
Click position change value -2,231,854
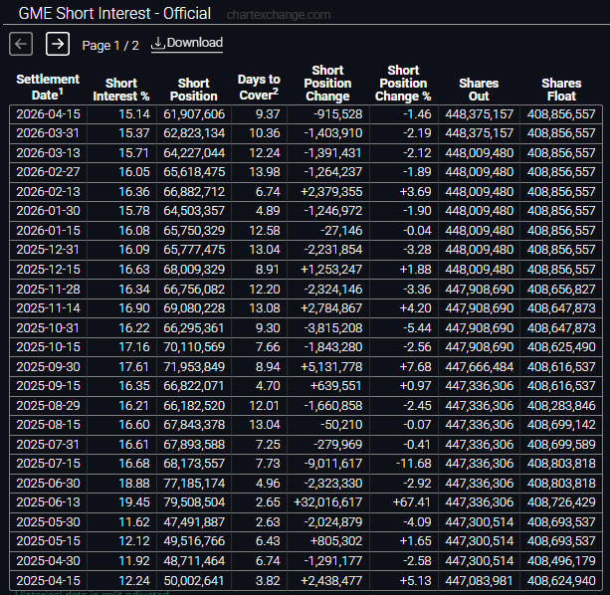(333, 250)
